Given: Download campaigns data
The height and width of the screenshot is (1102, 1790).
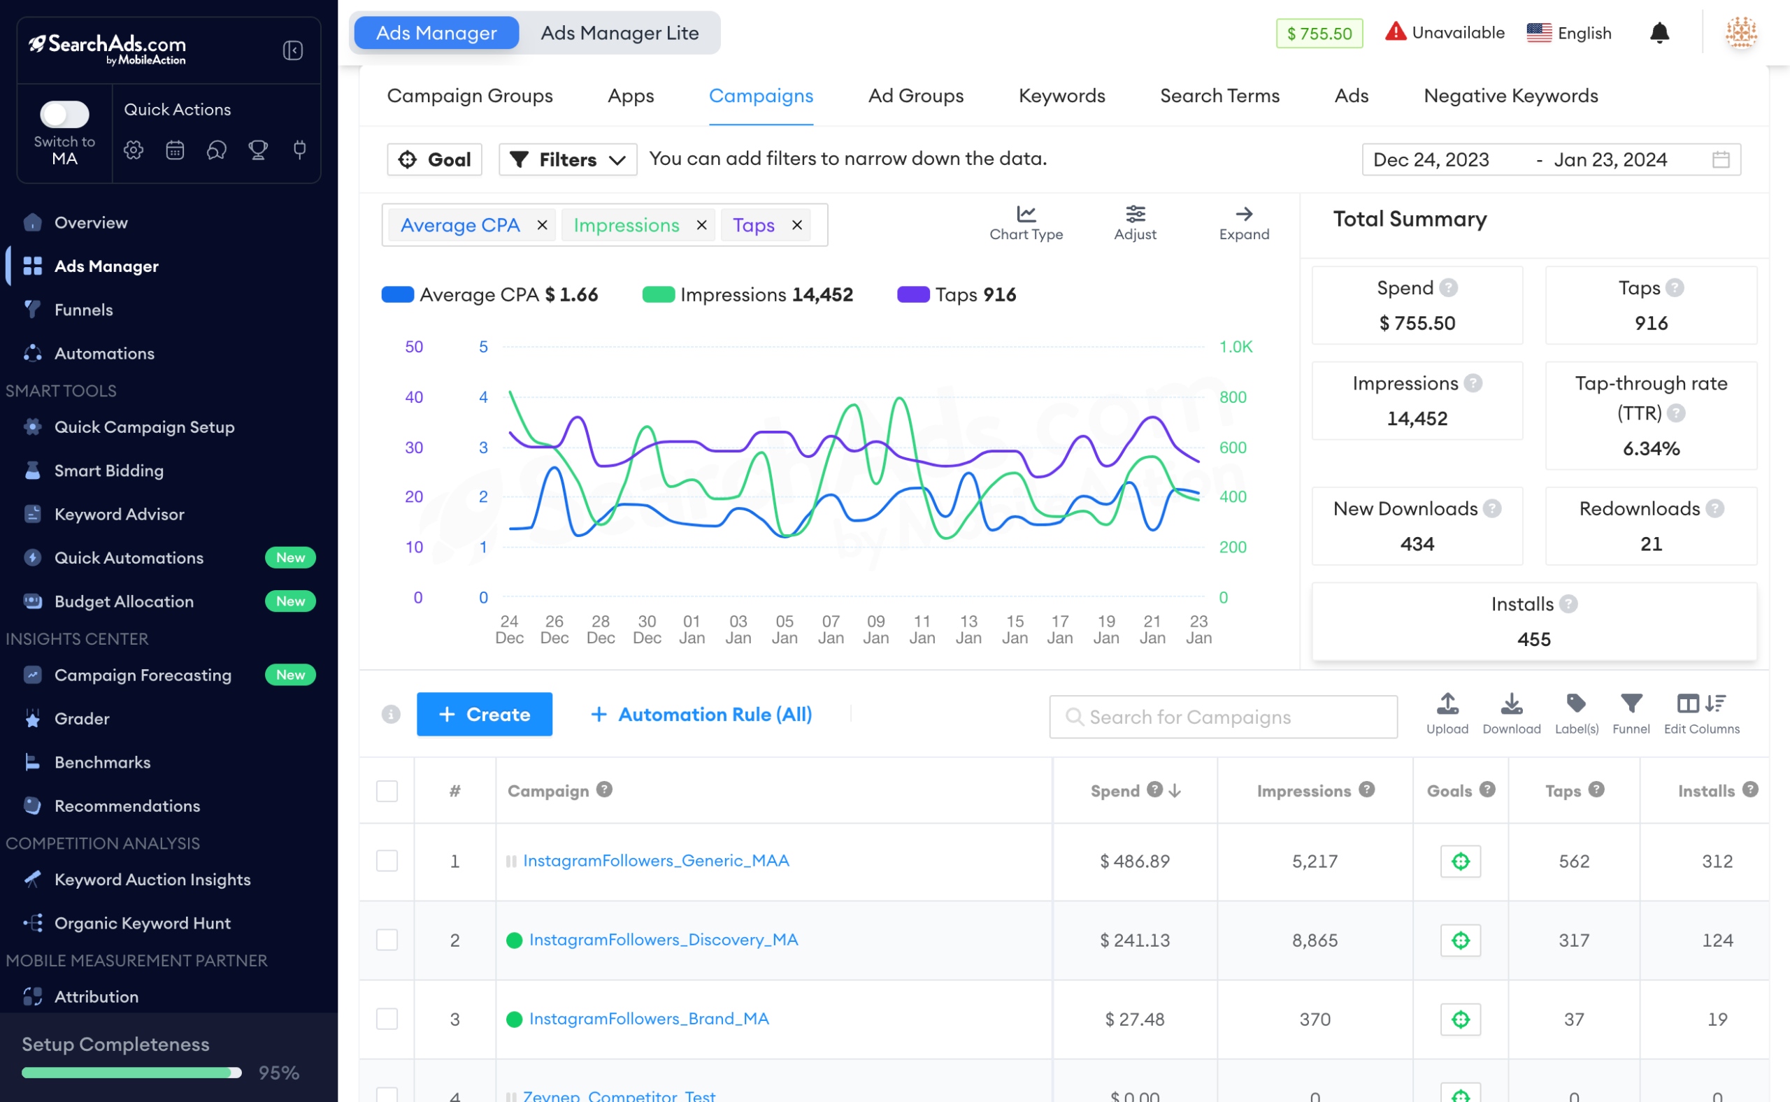Looking at the screenshot, I should click(1511, 713).
